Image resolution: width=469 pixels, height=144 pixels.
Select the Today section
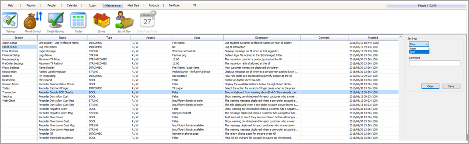coord(19,88)
